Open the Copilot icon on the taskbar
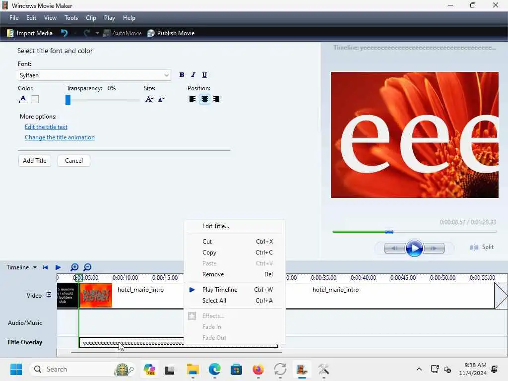This screenshot has height=381, width=508. (x=149, y=369)
